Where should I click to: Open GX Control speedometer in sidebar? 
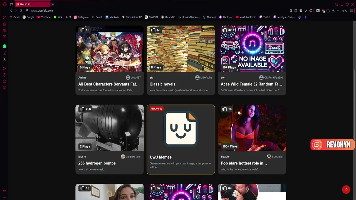click(x=4, y=17)
